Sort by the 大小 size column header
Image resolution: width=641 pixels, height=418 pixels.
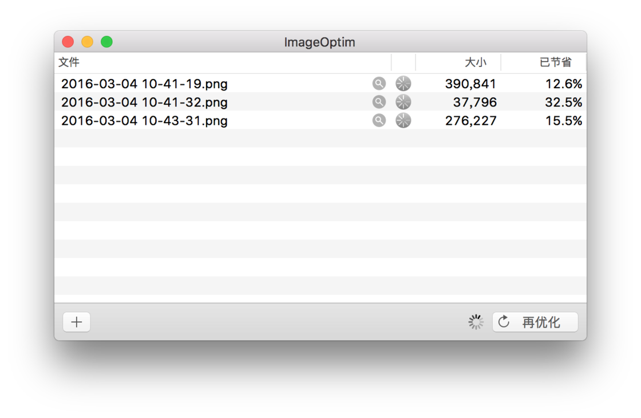coord(477,62)
